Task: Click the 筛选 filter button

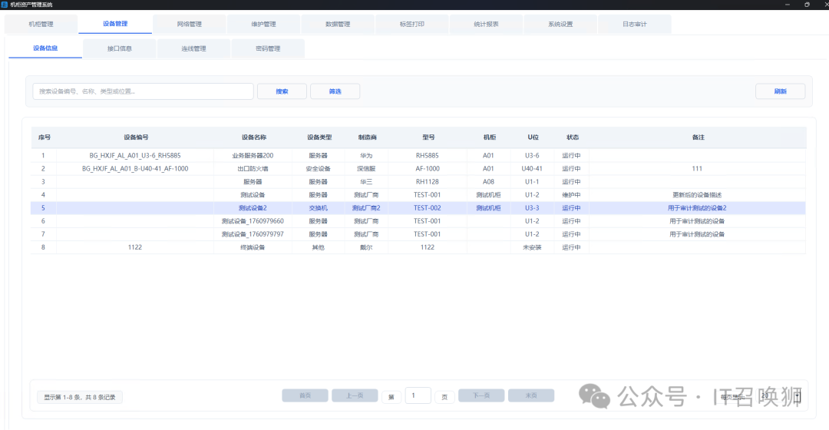Action: point(335,91)
